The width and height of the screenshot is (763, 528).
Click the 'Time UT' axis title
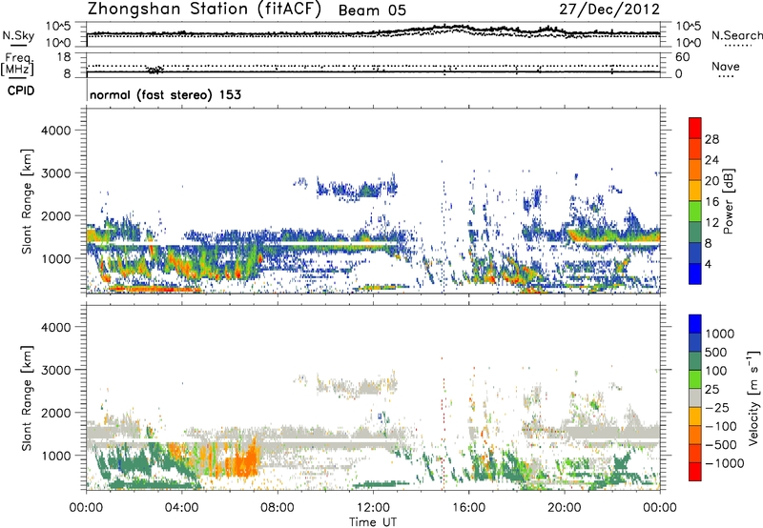point(373,522)
